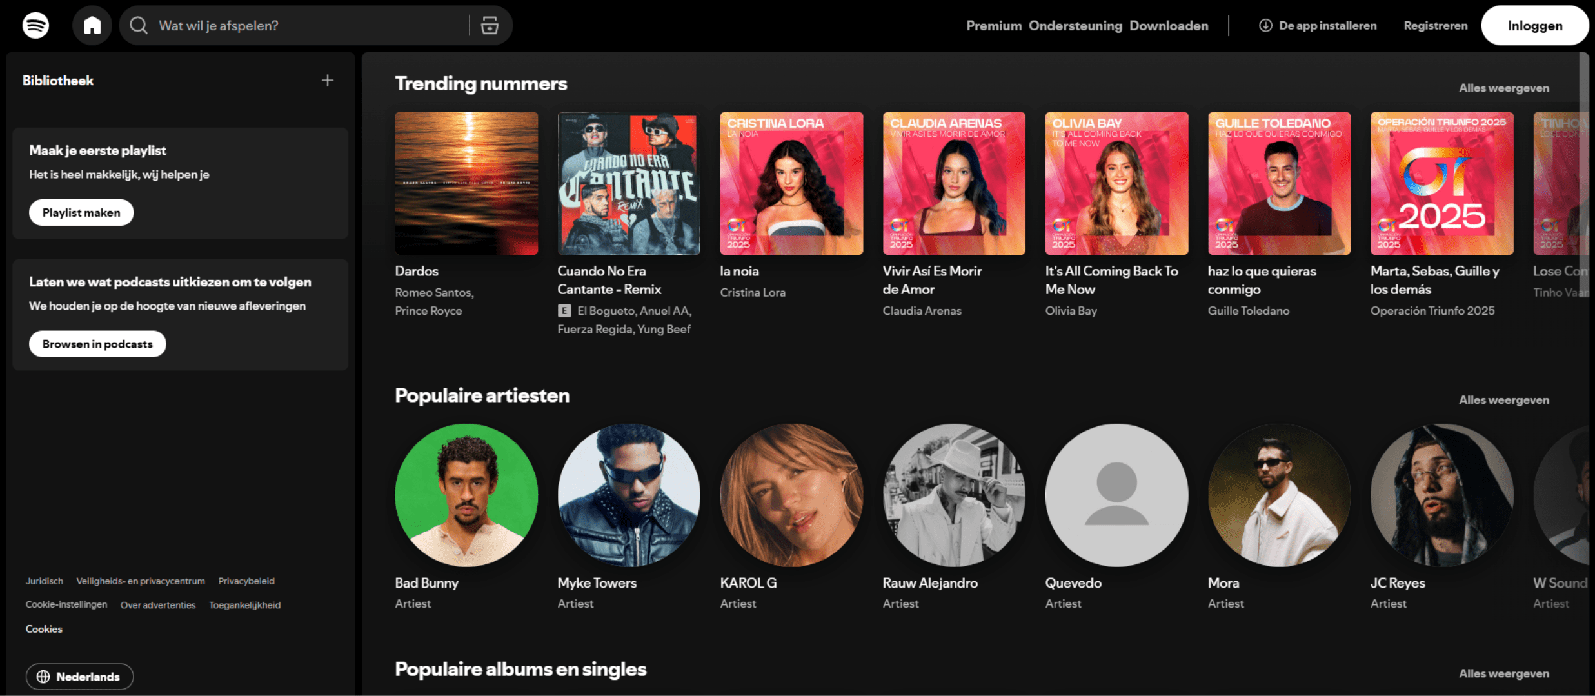
Task: Go to Home via house icon
Action: click(x=92, y=26)
